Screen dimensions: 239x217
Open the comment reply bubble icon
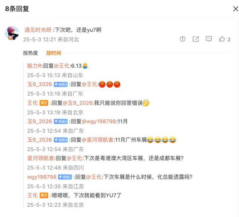pos(209,39)
